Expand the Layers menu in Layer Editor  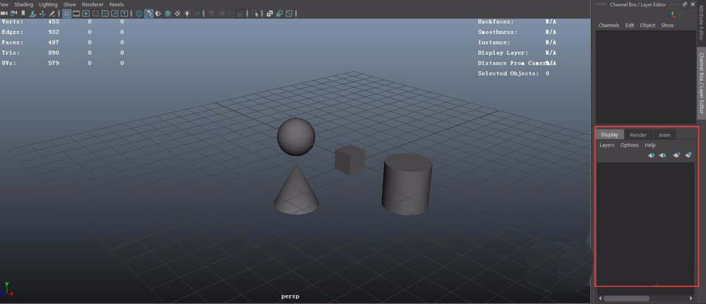pos(606,145)
